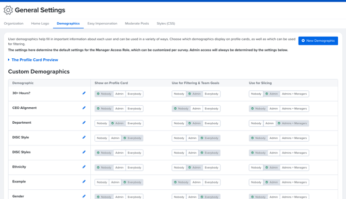Edit the Example demographic pencil icon
This screenshot has width=346, height=199.
pyautogui.click(x=84, y=181)
